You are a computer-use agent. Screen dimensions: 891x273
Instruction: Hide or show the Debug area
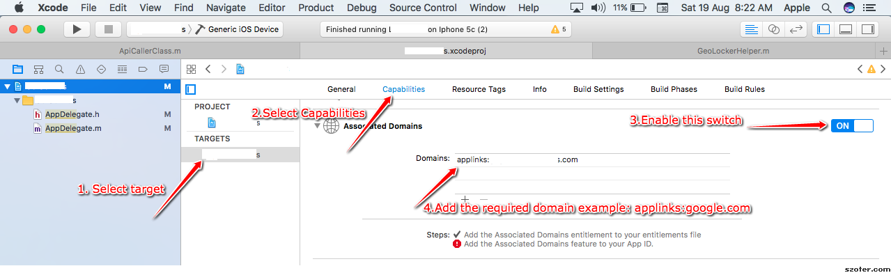point(846,29)
